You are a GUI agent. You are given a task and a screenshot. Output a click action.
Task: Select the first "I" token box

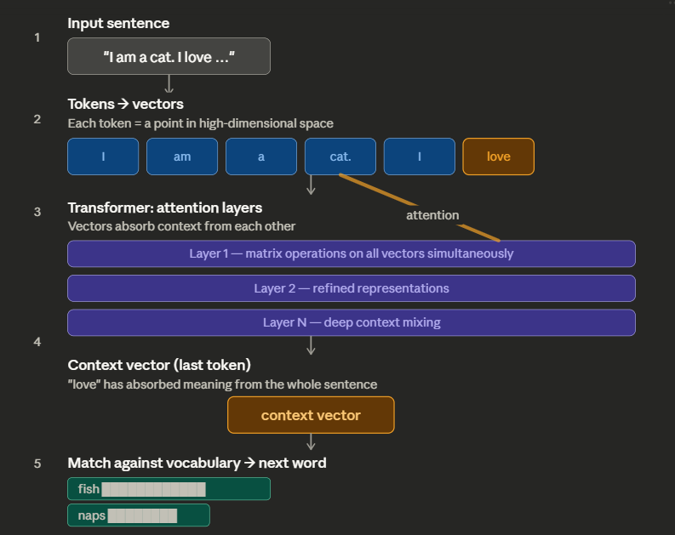[x=103, y=157]
